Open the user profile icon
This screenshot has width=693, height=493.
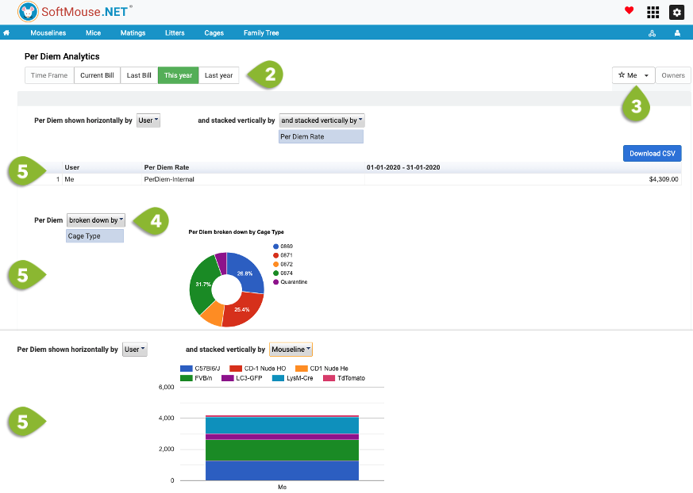677,33
